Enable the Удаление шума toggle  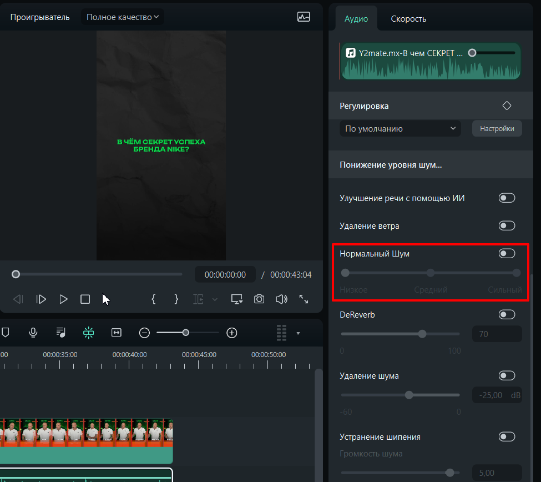click(507, 375)
